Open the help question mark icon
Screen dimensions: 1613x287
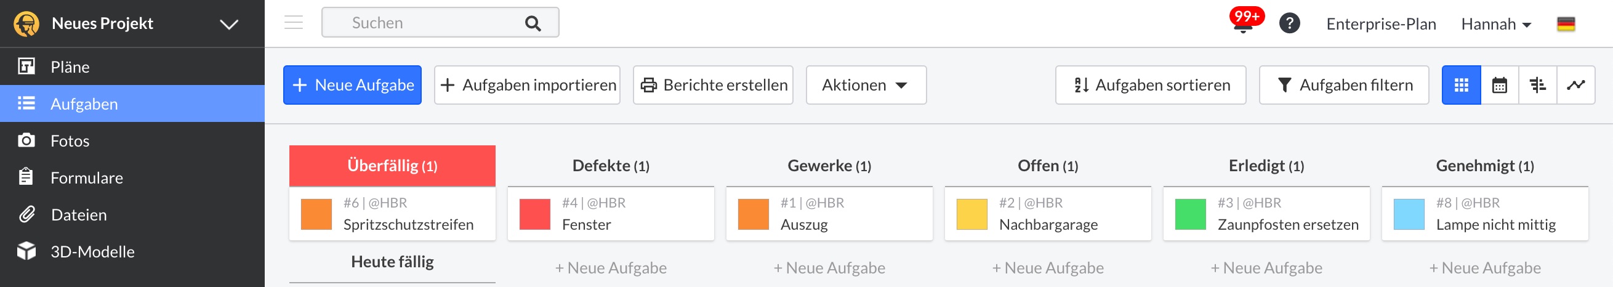1289,23
